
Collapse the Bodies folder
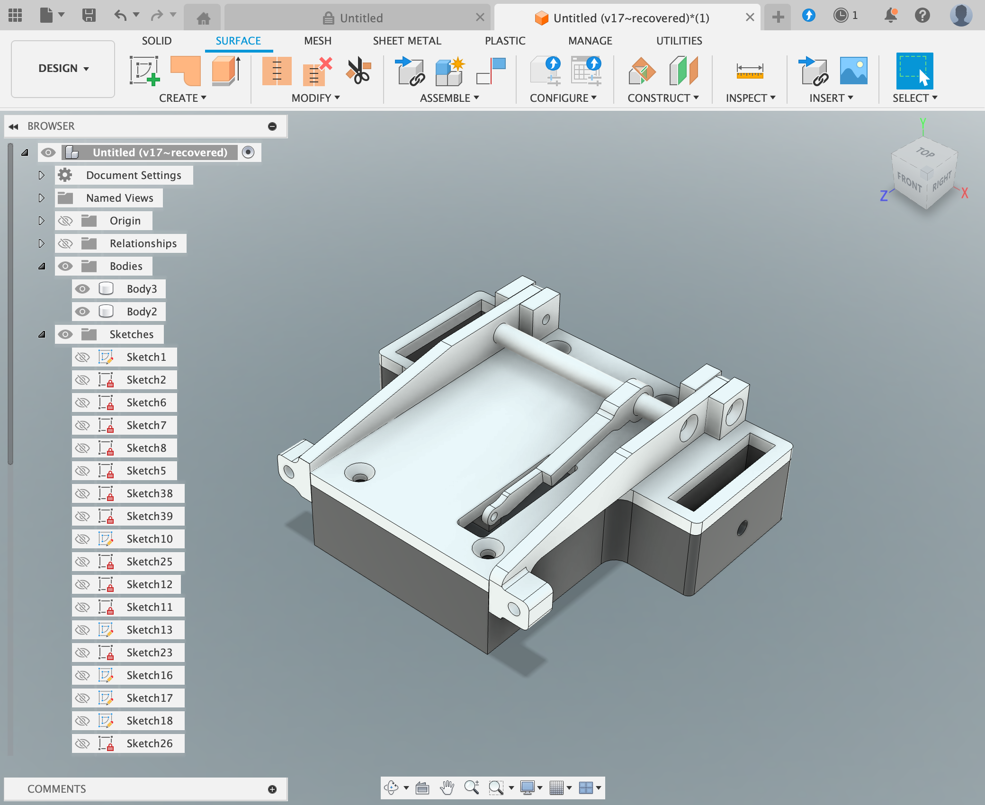[42, 266]
